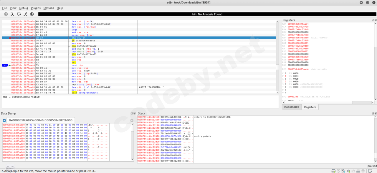This screenshot has height=173, width=377.
Task: Open the View menu
Action: pos(13,8)
